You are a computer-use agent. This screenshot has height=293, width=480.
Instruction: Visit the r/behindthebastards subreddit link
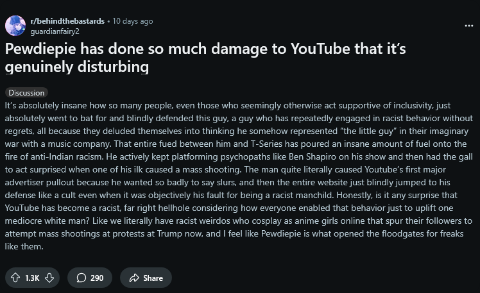point(67,21)
